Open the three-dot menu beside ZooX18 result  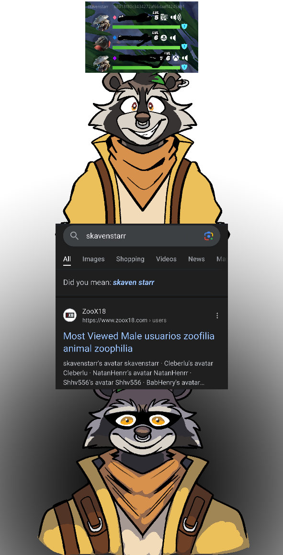[217, 316]
